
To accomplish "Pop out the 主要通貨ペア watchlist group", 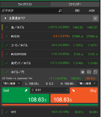I will click(95, 18).
